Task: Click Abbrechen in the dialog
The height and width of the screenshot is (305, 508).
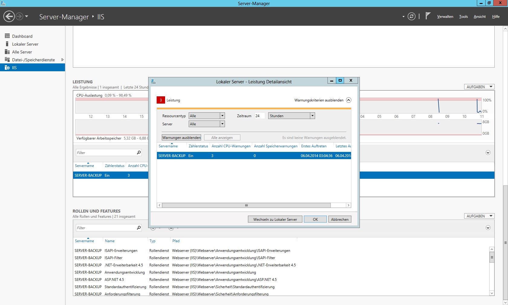Action: click(x=340, y=219)
